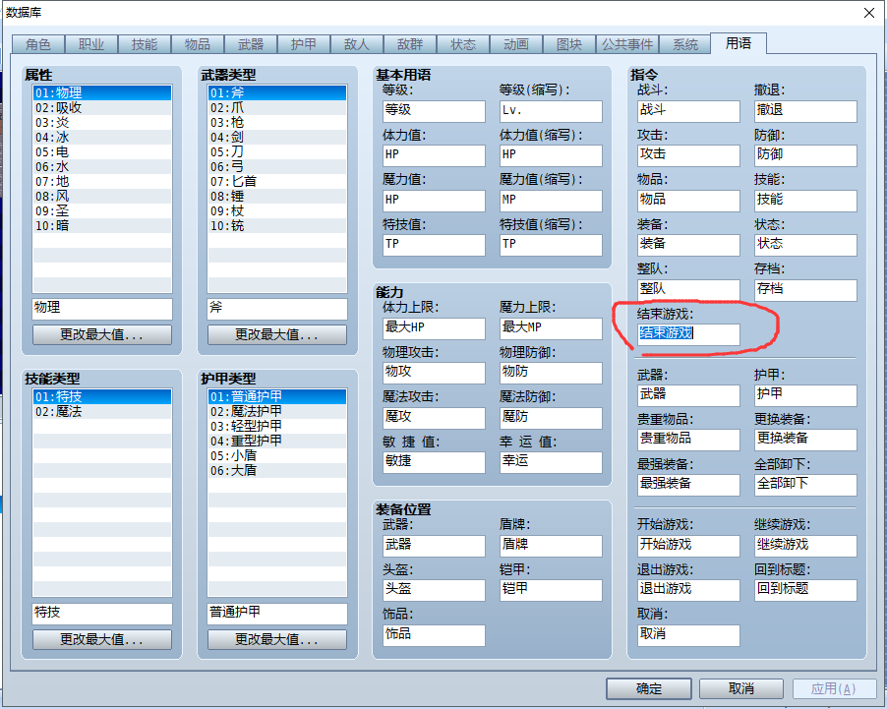Image resolution: width=887 pixels, height=709 pixels.
Task: Click the 战斗 command field
Action: [688, 111]
